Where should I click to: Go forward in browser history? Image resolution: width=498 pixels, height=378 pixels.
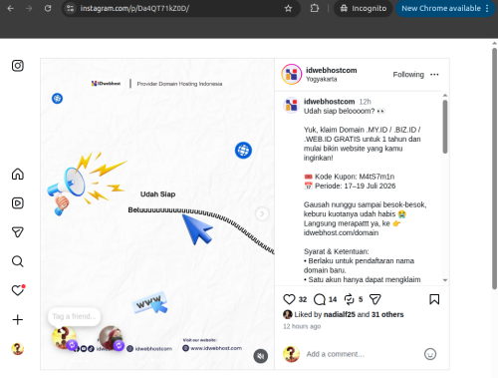(x=29, y=8)
